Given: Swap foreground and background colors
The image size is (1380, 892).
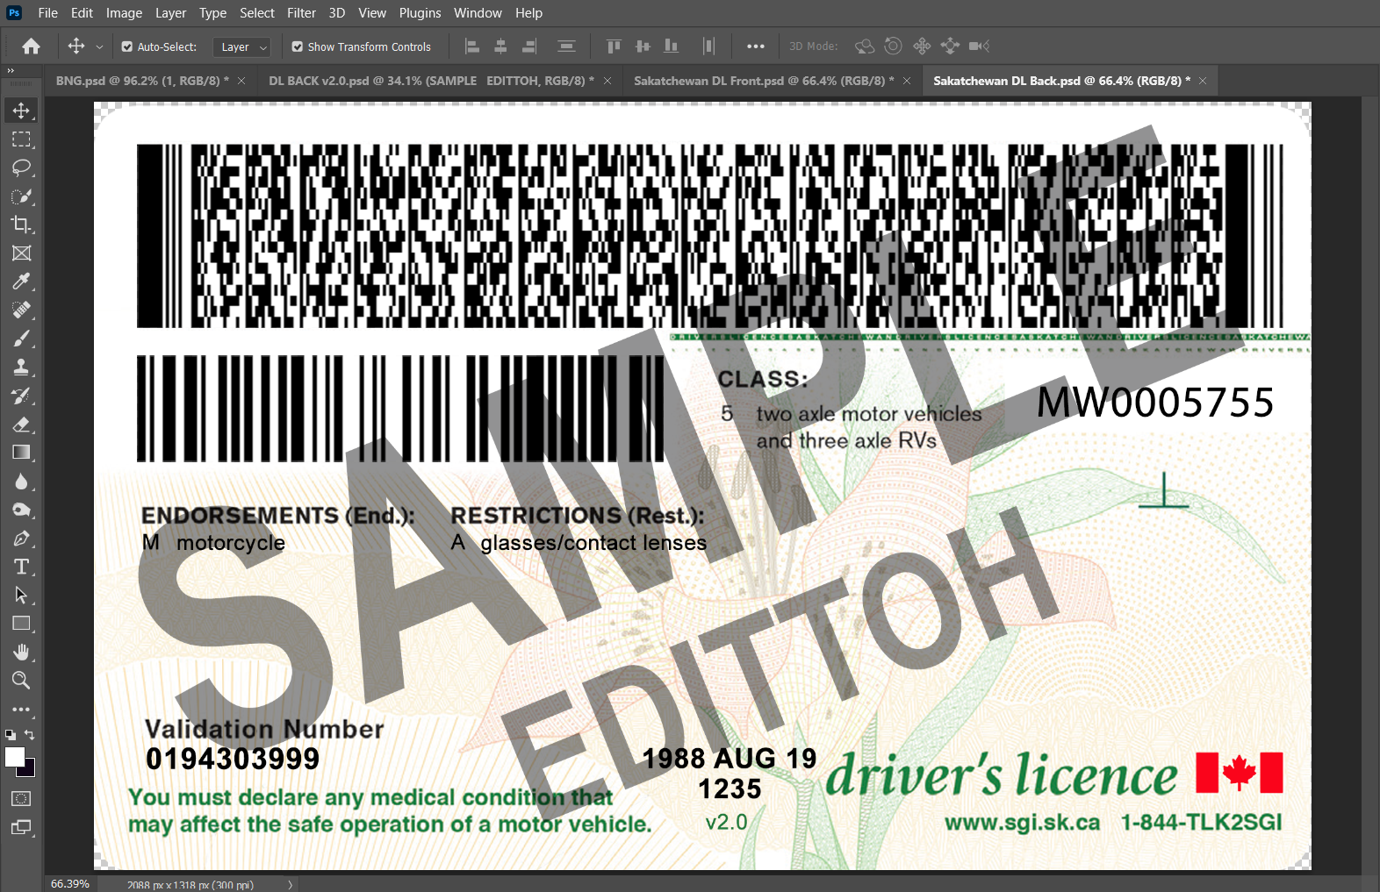Looking at the screenshot, I should tap(30, 735).
